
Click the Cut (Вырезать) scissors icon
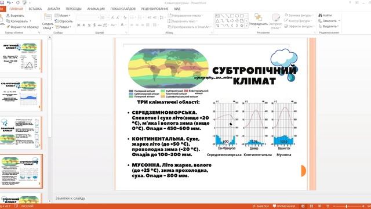coord(8,16)
